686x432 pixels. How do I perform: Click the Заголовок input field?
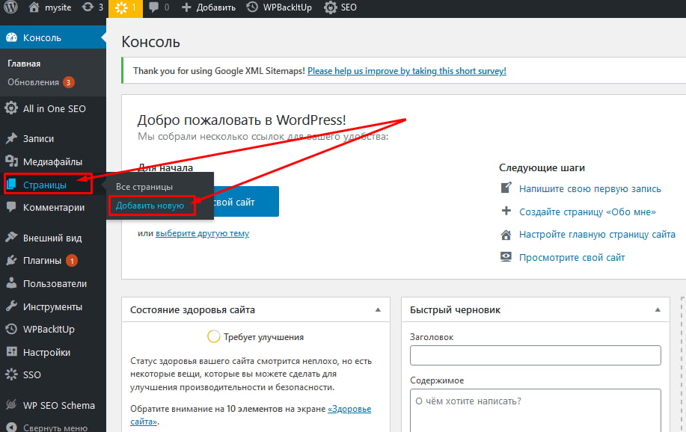pyautogui.click(x=535, y=355)
